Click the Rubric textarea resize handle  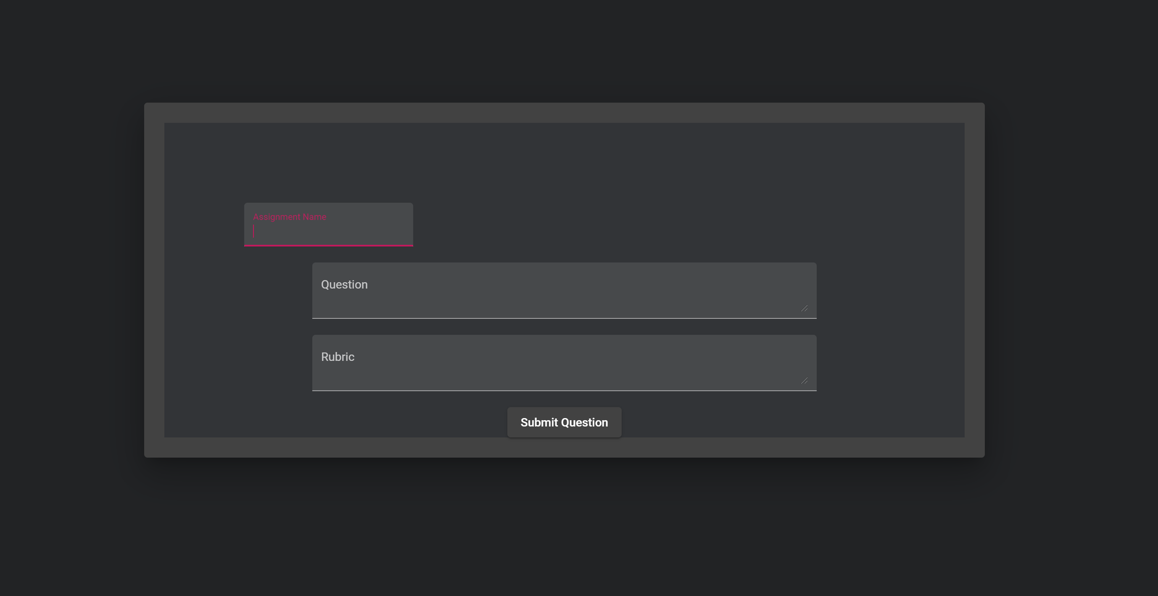pyautogui.click(x=804, y=381)
